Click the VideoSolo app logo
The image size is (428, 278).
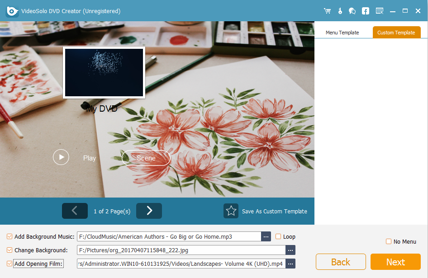[12, 11]
